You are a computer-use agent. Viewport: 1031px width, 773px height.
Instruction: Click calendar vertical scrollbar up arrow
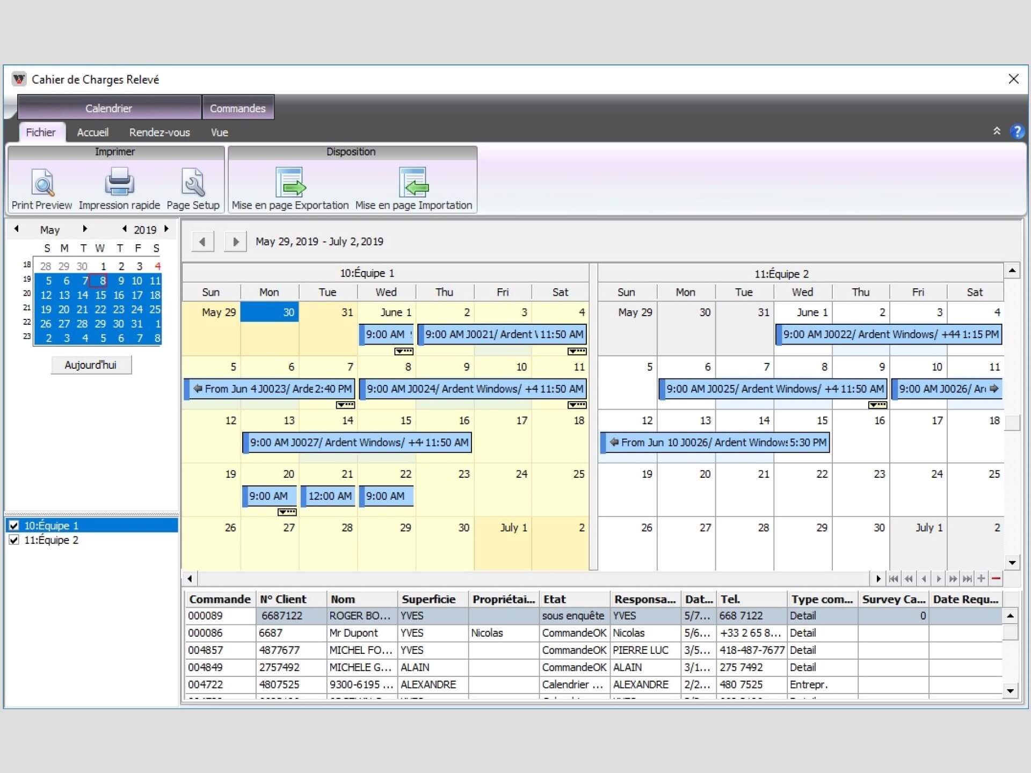tap(1012, 271)
